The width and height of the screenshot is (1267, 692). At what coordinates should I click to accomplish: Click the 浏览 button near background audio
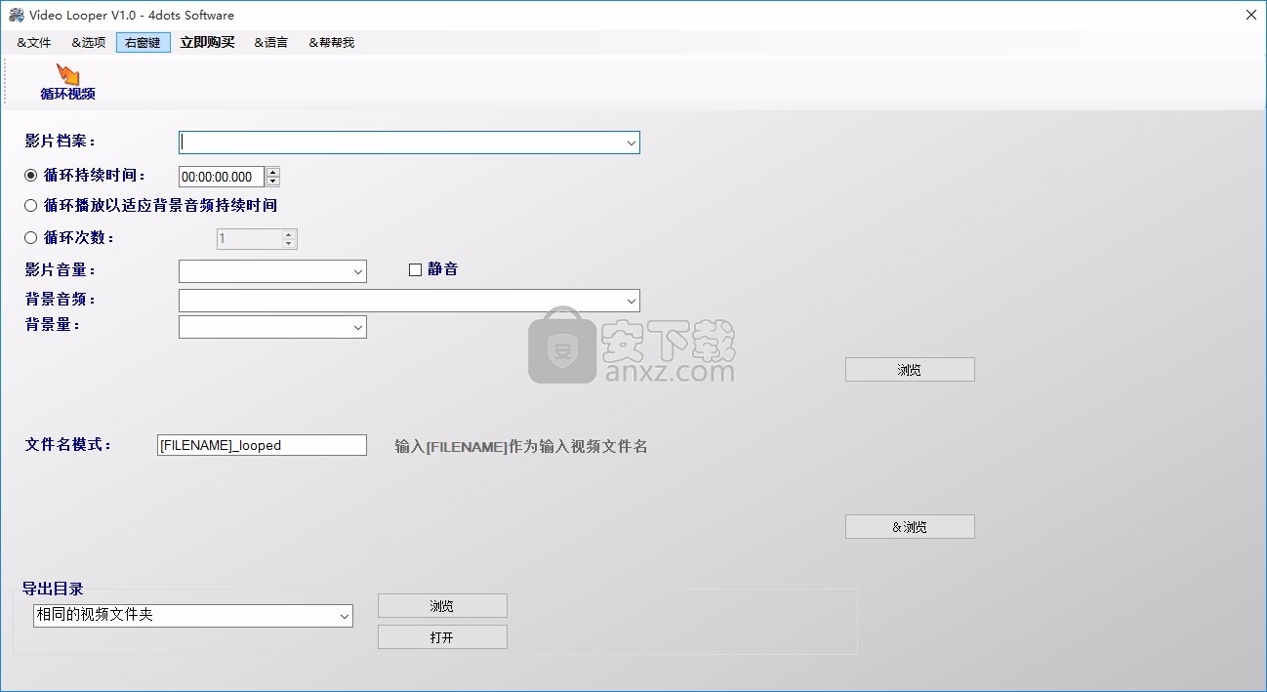click(910, 370)
